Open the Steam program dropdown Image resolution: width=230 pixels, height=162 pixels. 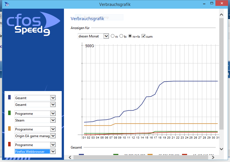pyautogui.click(x=35, y=120)
